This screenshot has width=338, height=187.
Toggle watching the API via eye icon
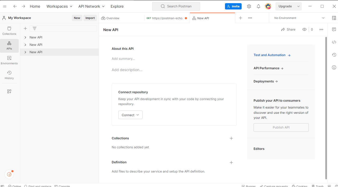pos(304,29)
